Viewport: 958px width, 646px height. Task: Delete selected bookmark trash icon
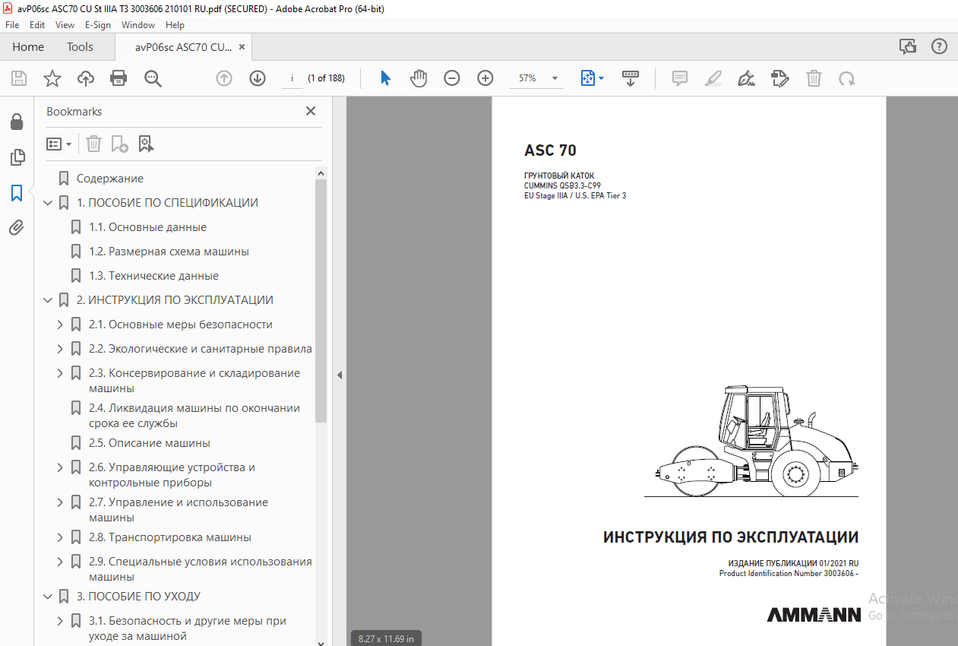[93, 144]
